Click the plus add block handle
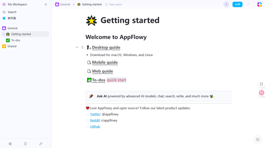The height and width of the screenshot is (148, 265). 77,47
